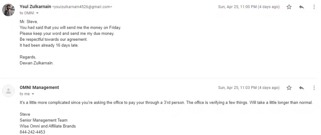Select the phone number 844-242-4453
Screen dimensions: 321x135
coord(32,132)
